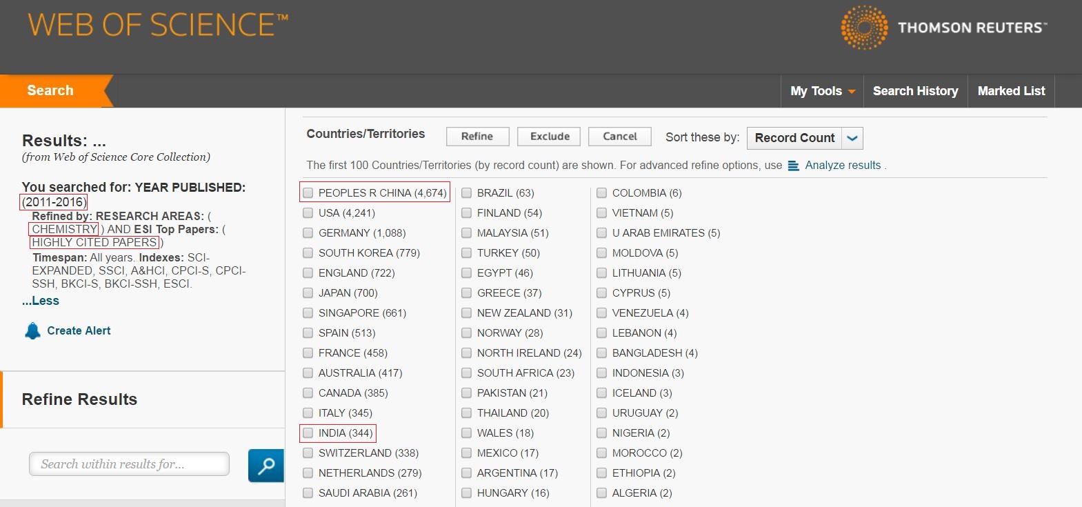Click the Refine button

pyautogui.click(x=477, y=137)
